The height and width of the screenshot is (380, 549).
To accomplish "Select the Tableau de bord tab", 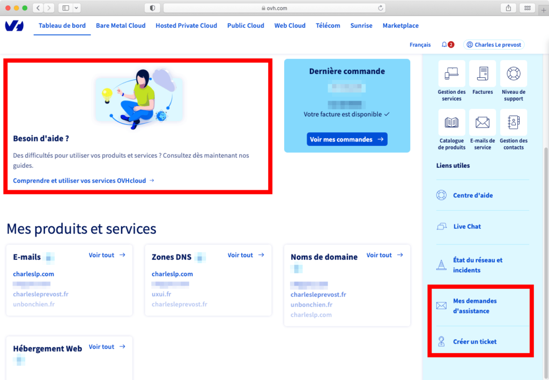I will [62, 26].
